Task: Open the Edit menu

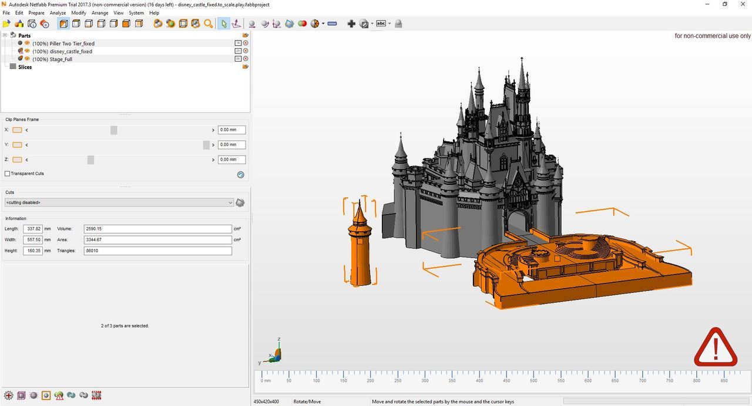Action: pos(19,13)
